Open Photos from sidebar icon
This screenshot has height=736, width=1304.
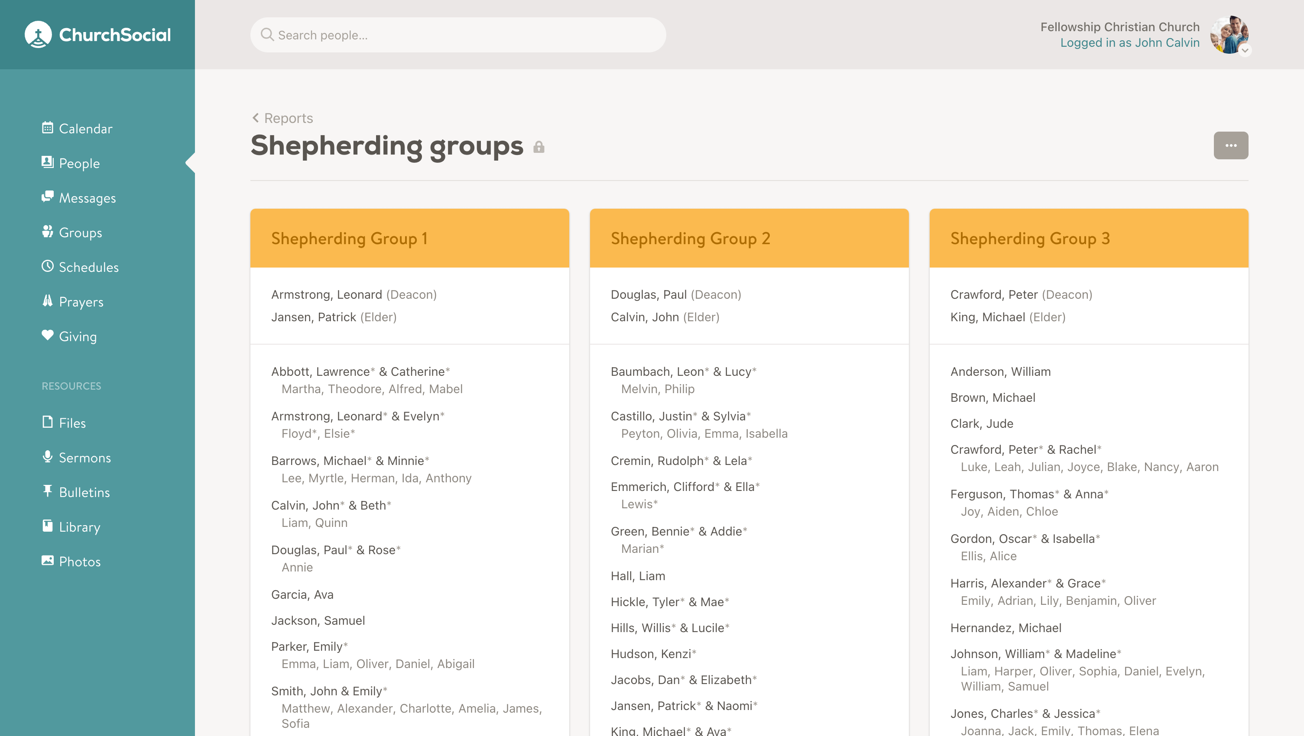(48, 561)
